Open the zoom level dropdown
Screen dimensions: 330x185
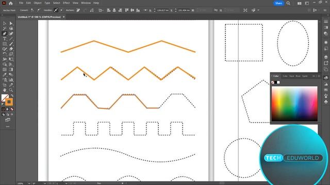29,183
